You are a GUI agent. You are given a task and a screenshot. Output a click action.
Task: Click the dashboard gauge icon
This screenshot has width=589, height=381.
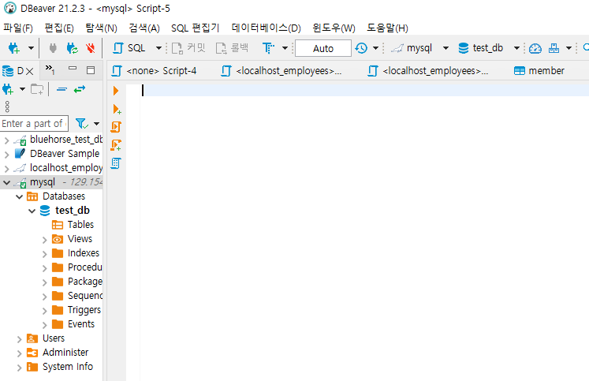coord(535,48)
